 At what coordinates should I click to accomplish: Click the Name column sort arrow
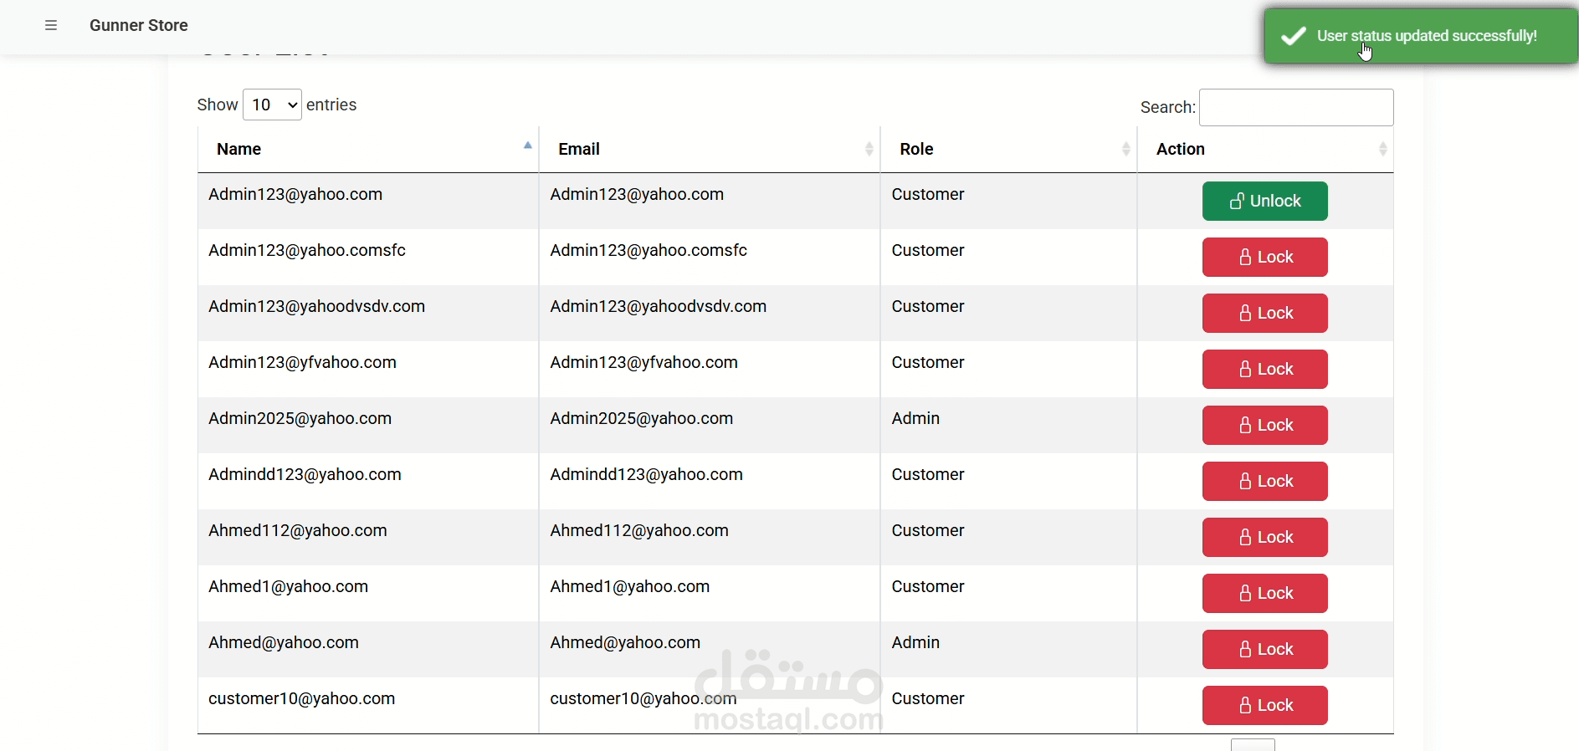tap(528, 146)
